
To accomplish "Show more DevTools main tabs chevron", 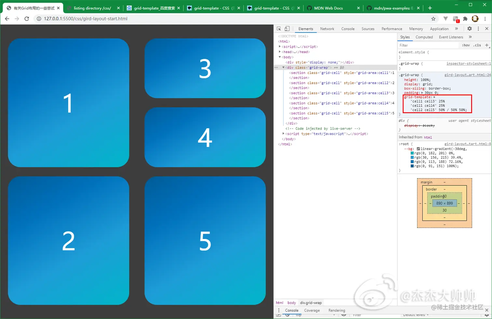I will pos(457,29).
